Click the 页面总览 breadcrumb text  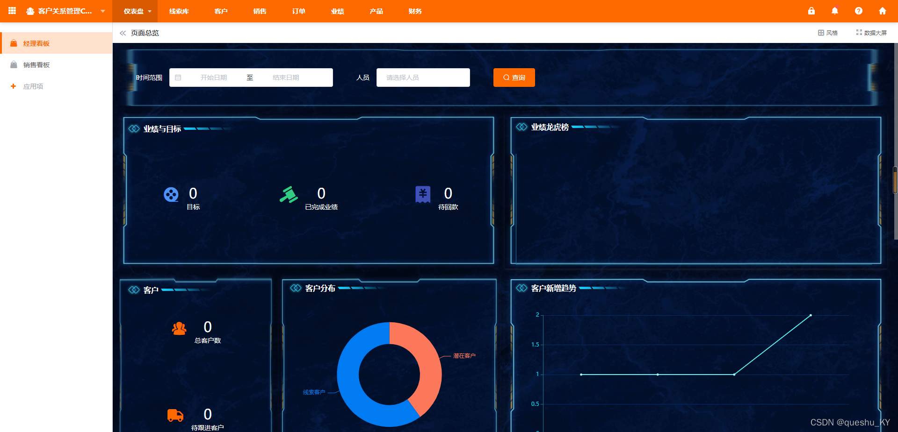tap(145, 33)
